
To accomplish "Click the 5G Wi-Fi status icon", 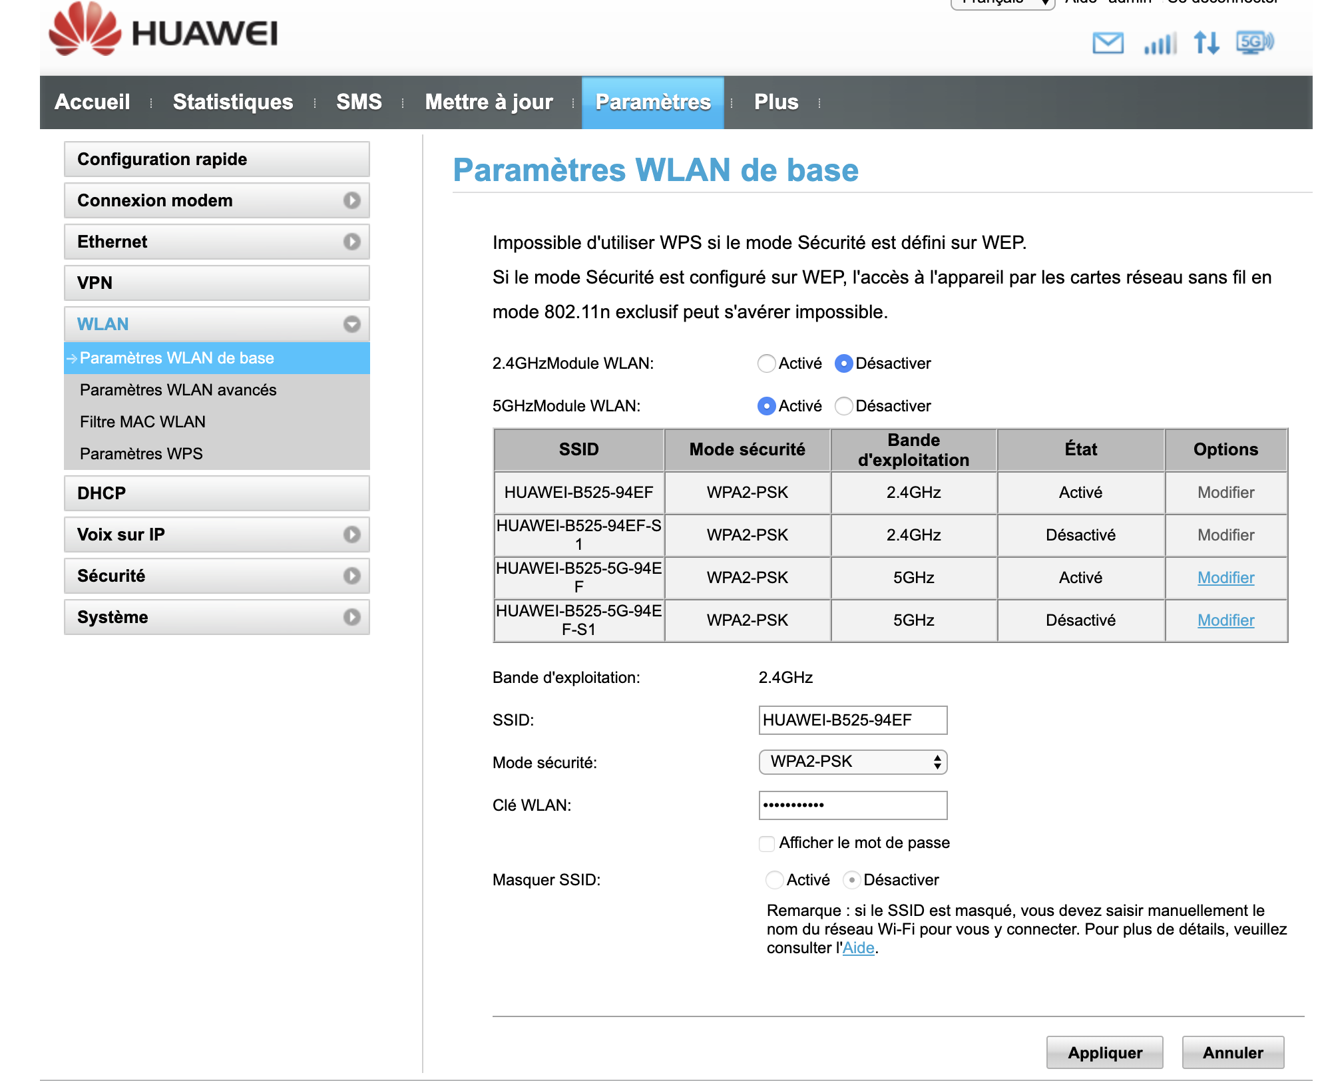I will (x=1254, y=43).
